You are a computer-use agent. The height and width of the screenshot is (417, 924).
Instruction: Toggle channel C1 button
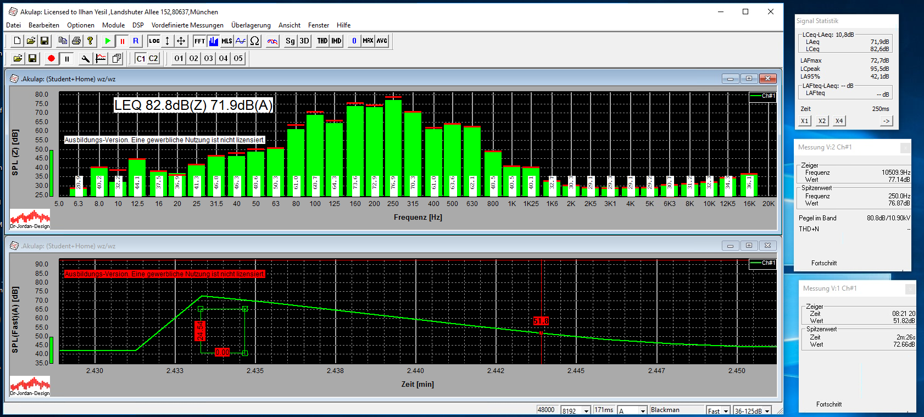coord(141,59)
